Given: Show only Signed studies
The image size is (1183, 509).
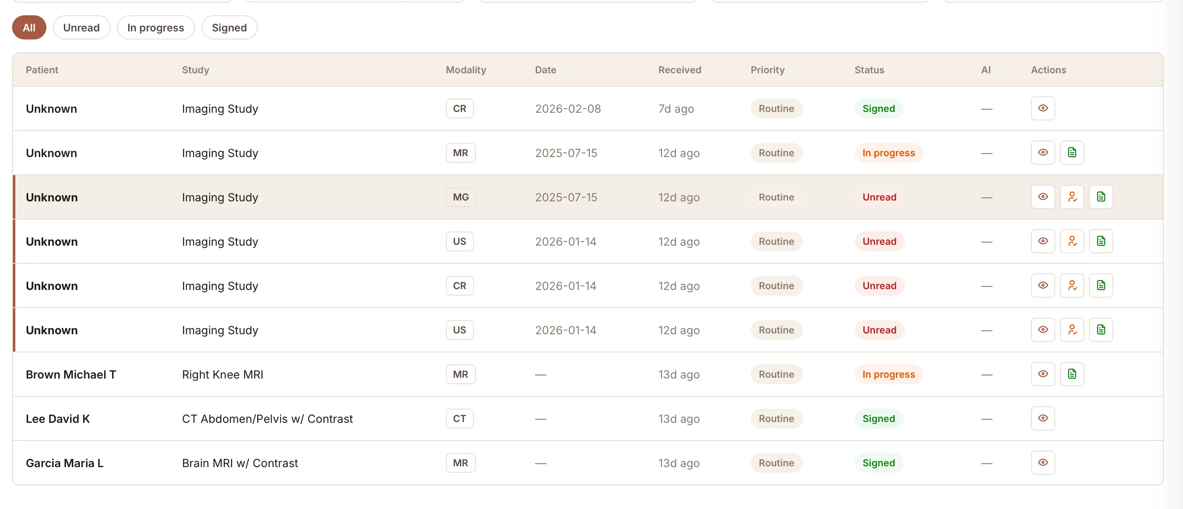Looking at the screenshot, I should click(229, 27).
